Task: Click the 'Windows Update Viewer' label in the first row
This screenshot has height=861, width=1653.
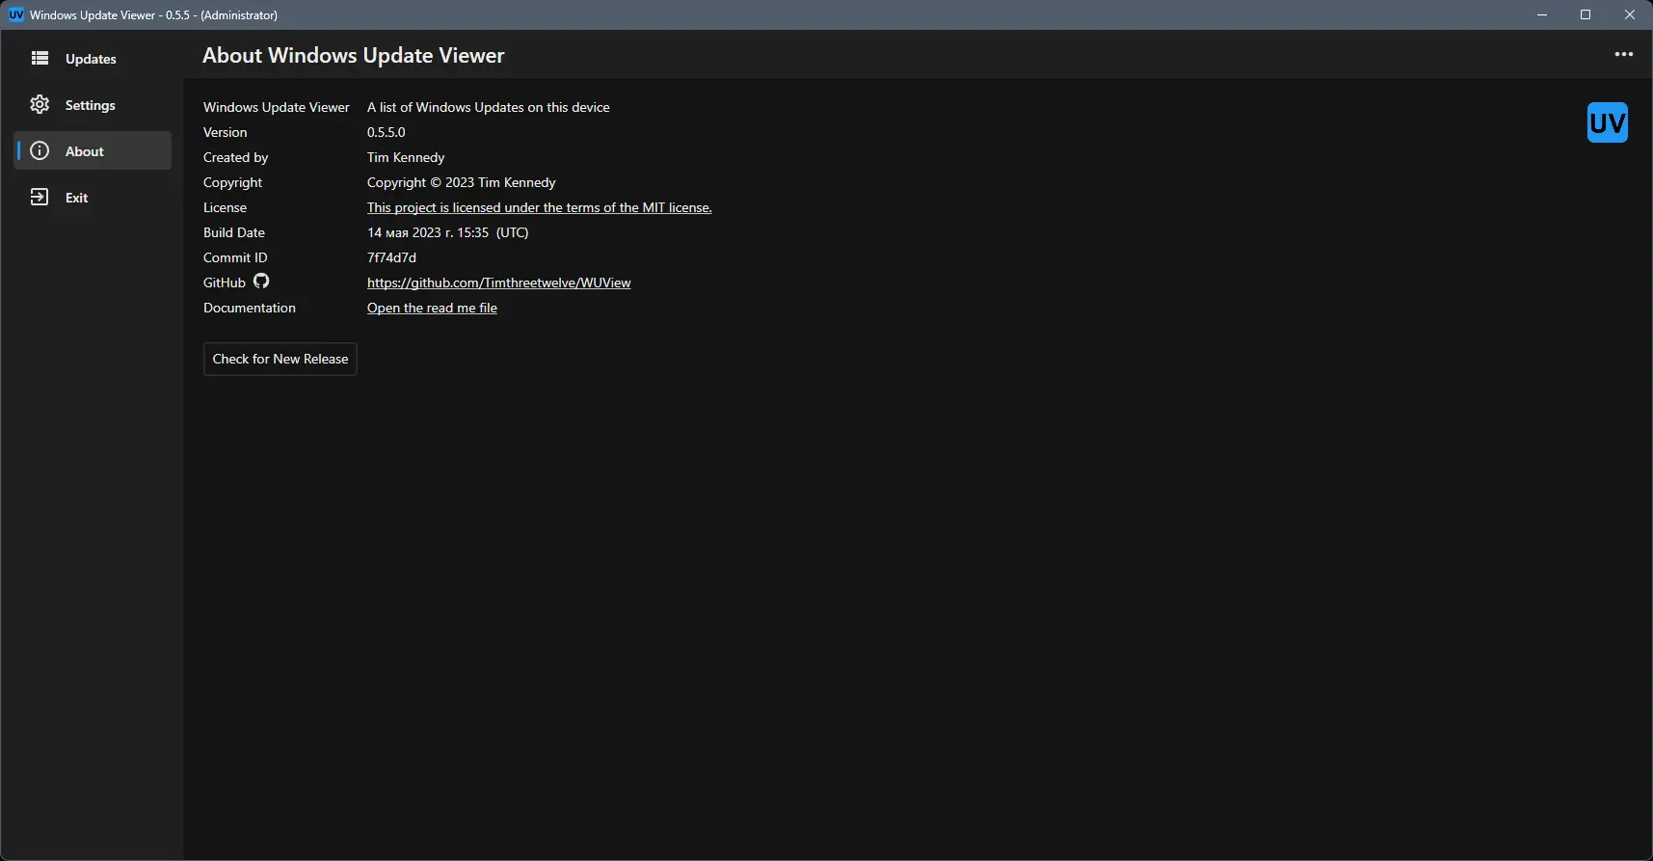Action: coord(277,107)
